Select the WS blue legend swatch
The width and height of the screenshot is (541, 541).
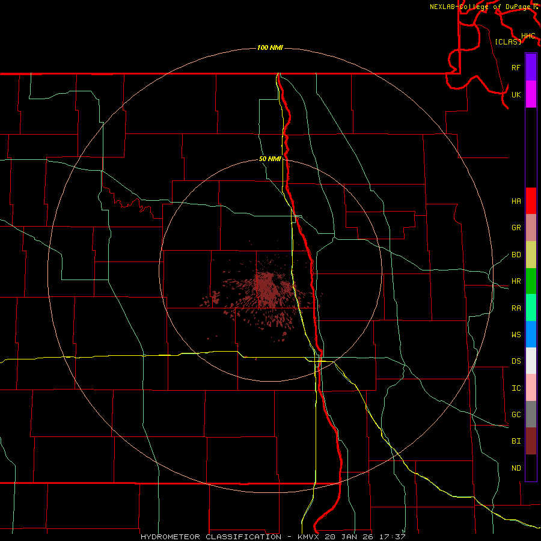531,334
